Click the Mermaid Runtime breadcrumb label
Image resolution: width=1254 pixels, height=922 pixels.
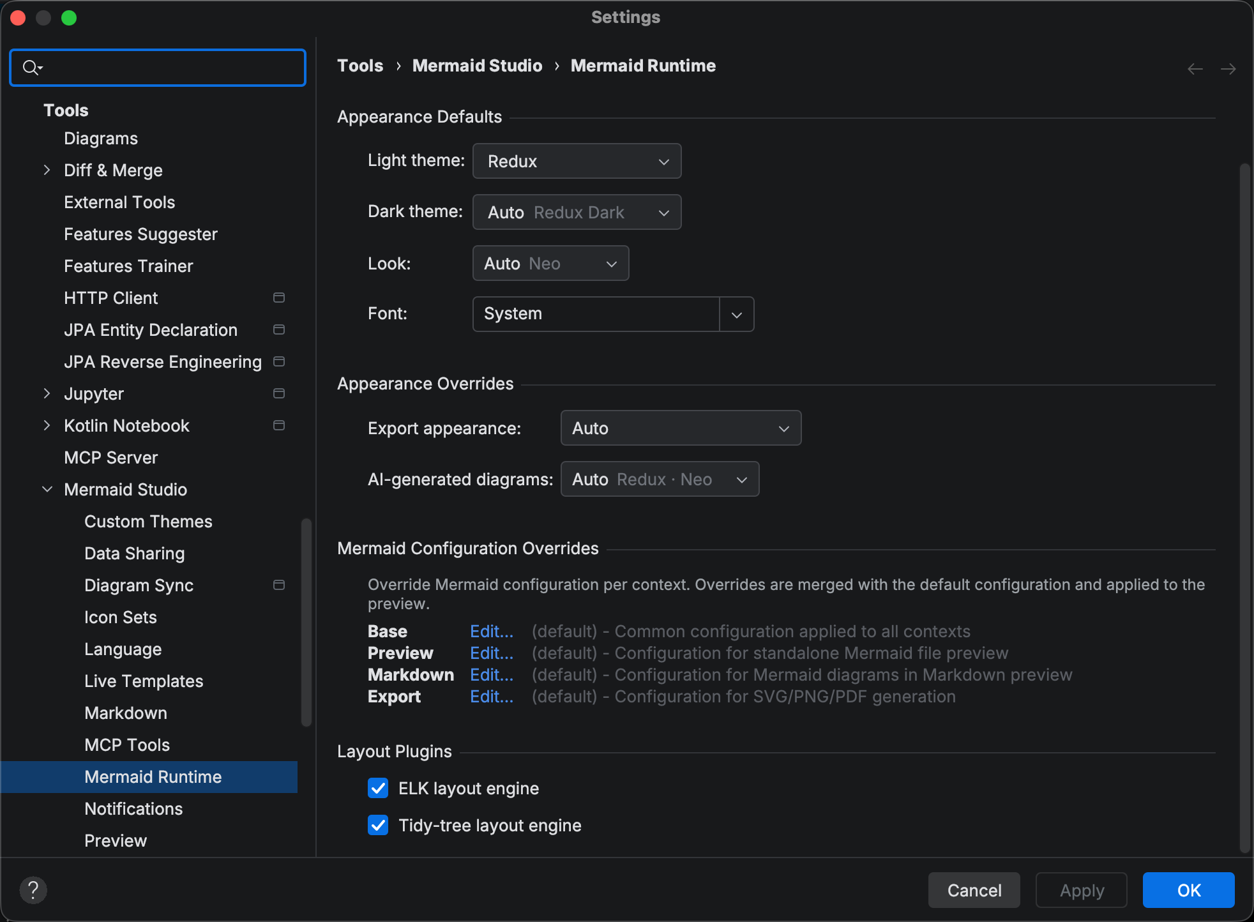coord(643,66)
